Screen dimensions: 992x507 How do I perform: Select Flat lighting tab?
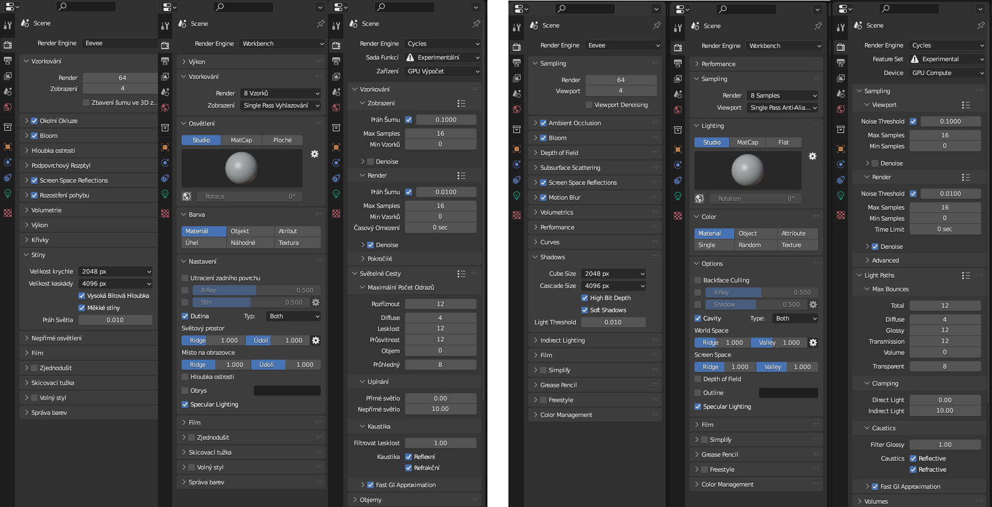point(783,142)
